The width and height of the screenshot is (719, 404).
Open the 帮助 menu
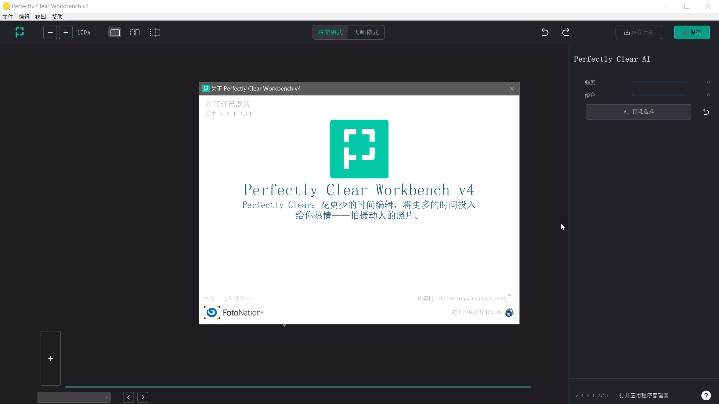click(x=57, y=16)
